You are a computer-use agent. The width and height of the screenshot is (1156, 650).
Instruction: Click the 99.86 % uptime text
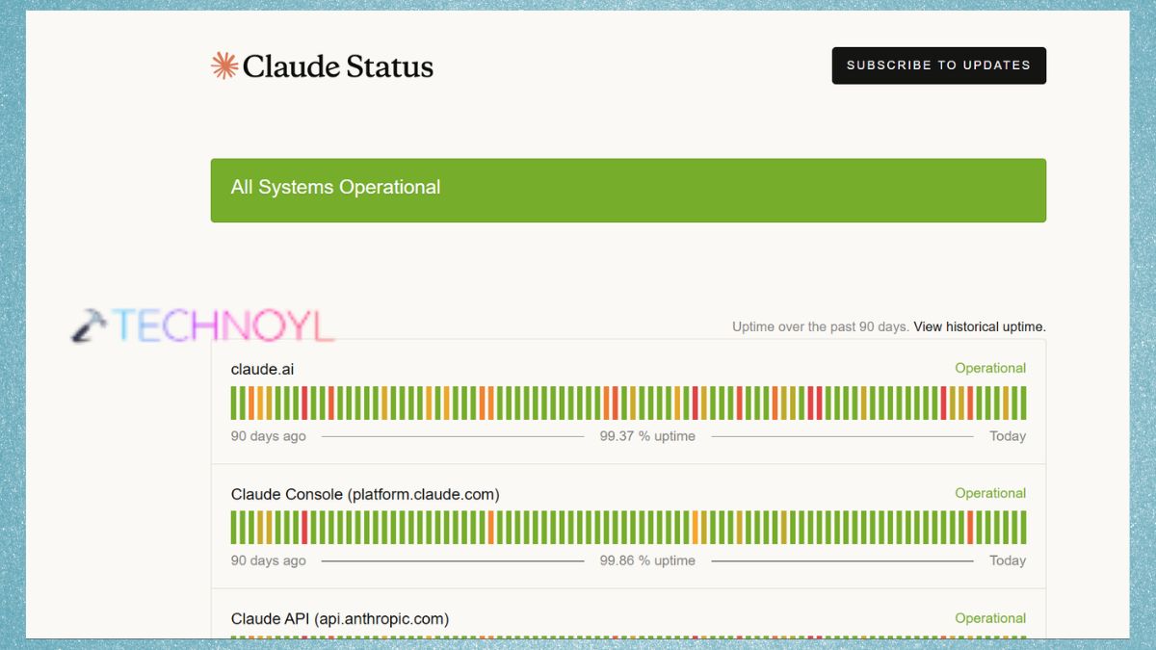647,560
